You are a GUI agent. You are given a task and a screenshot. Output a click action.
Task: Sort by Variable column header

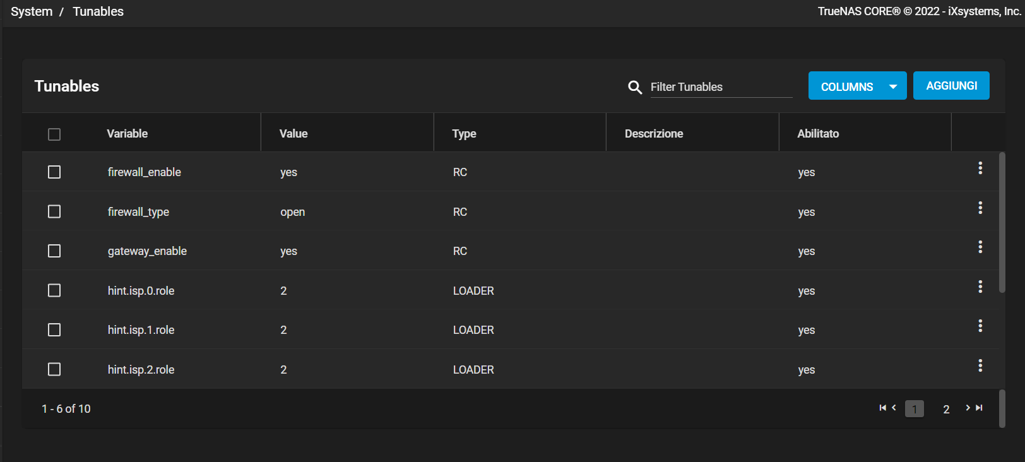click(x=127, y=134)
